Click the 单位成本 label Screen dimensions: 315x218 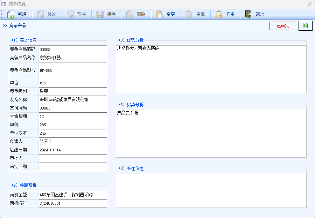[18, 133]
